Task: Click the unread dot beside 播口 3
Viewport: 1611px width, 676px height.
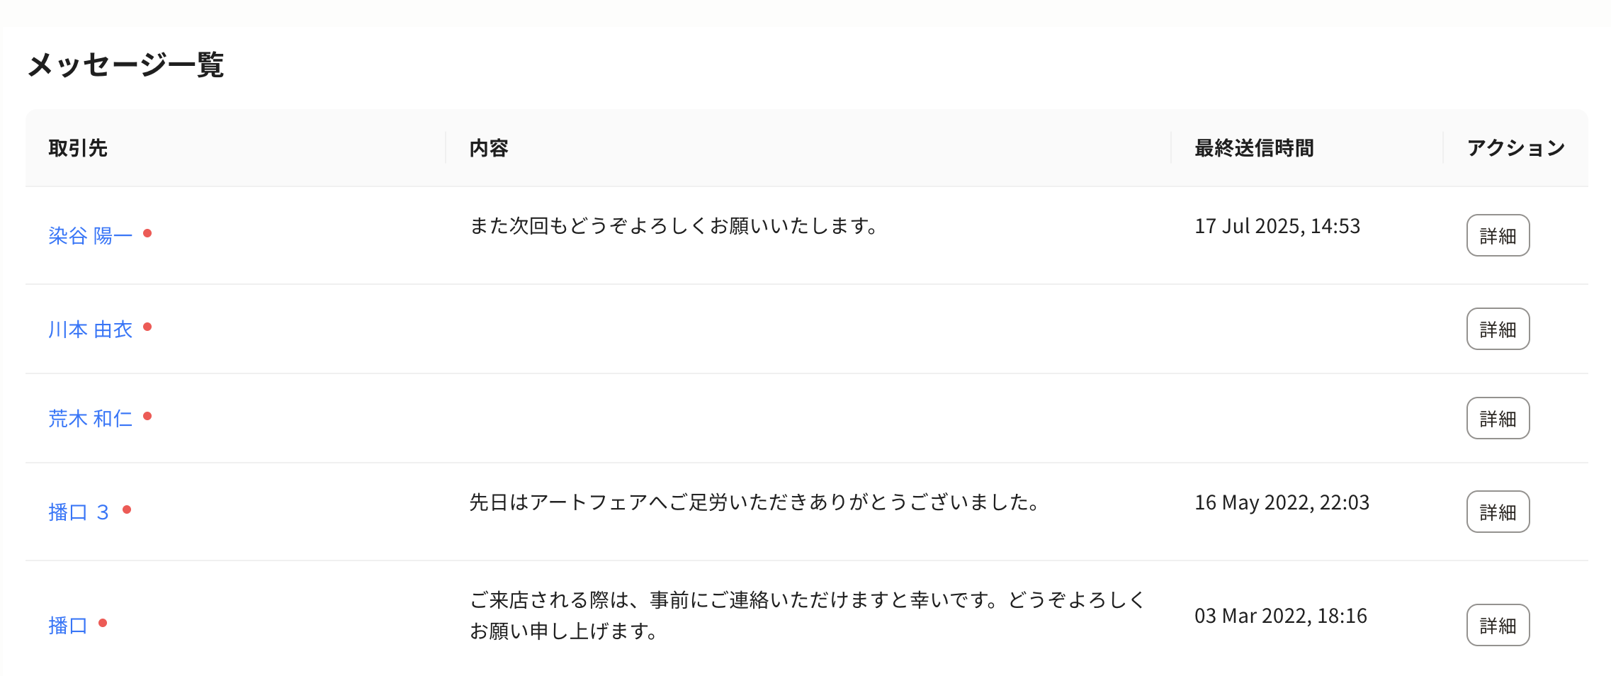Action: pos(128,509)
